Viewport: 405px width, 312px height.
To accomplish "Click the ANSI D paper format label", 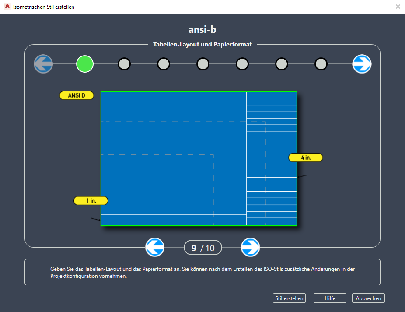I will coord(77,95).
